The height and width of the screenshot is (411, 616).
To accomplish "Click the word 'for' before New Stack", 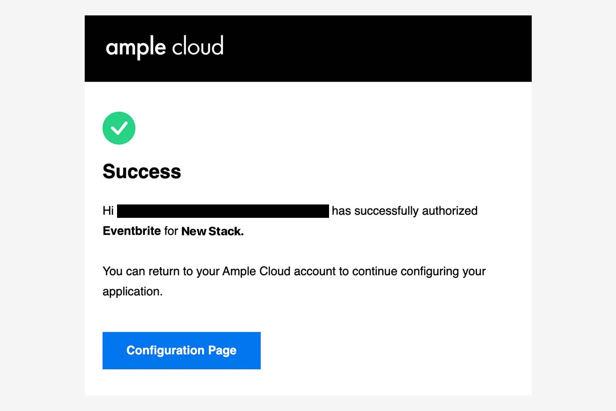I will pyautogui.click(x=171, y=231).
